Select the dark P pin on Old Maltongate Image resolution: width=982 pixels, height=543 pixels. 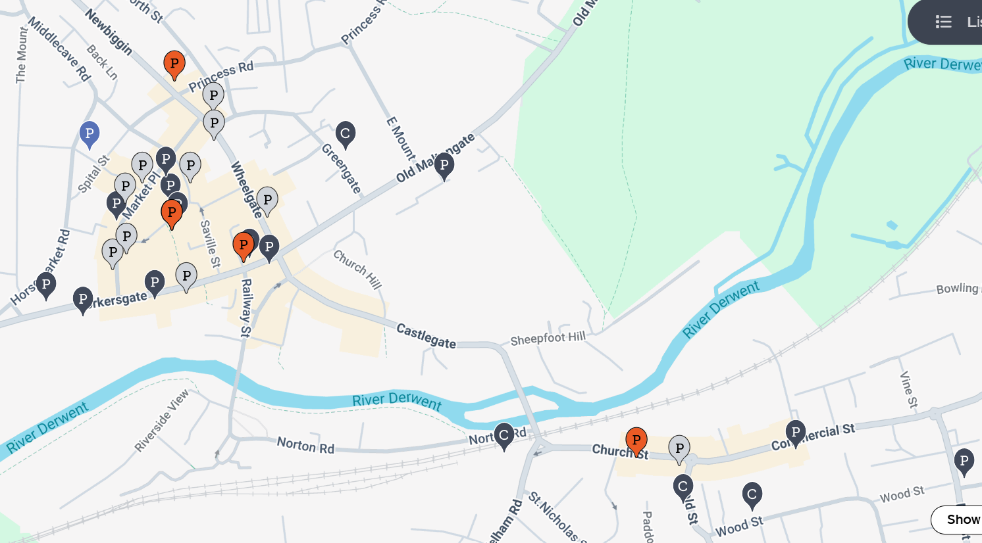(x=444, y=166)
